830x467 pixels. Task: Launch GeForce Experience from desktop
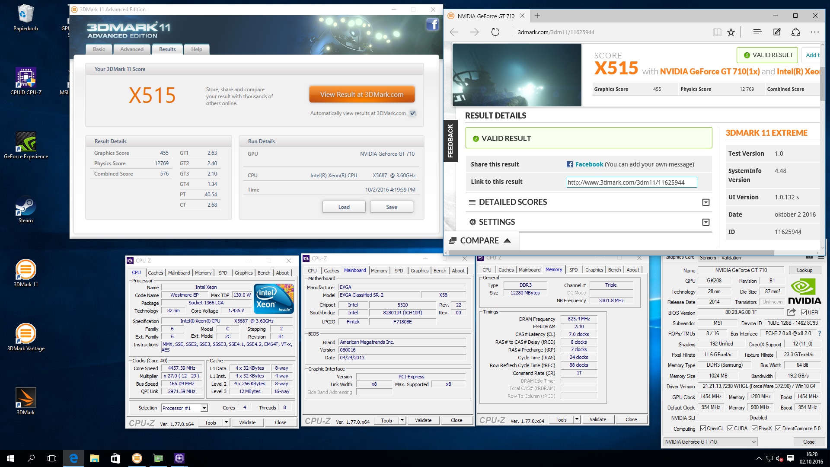26,145
